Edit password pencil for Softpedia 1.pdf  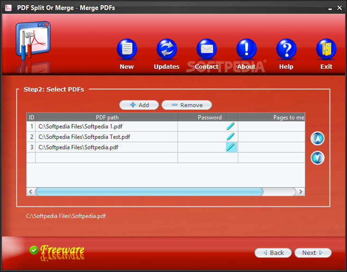(x=231, y=126)
